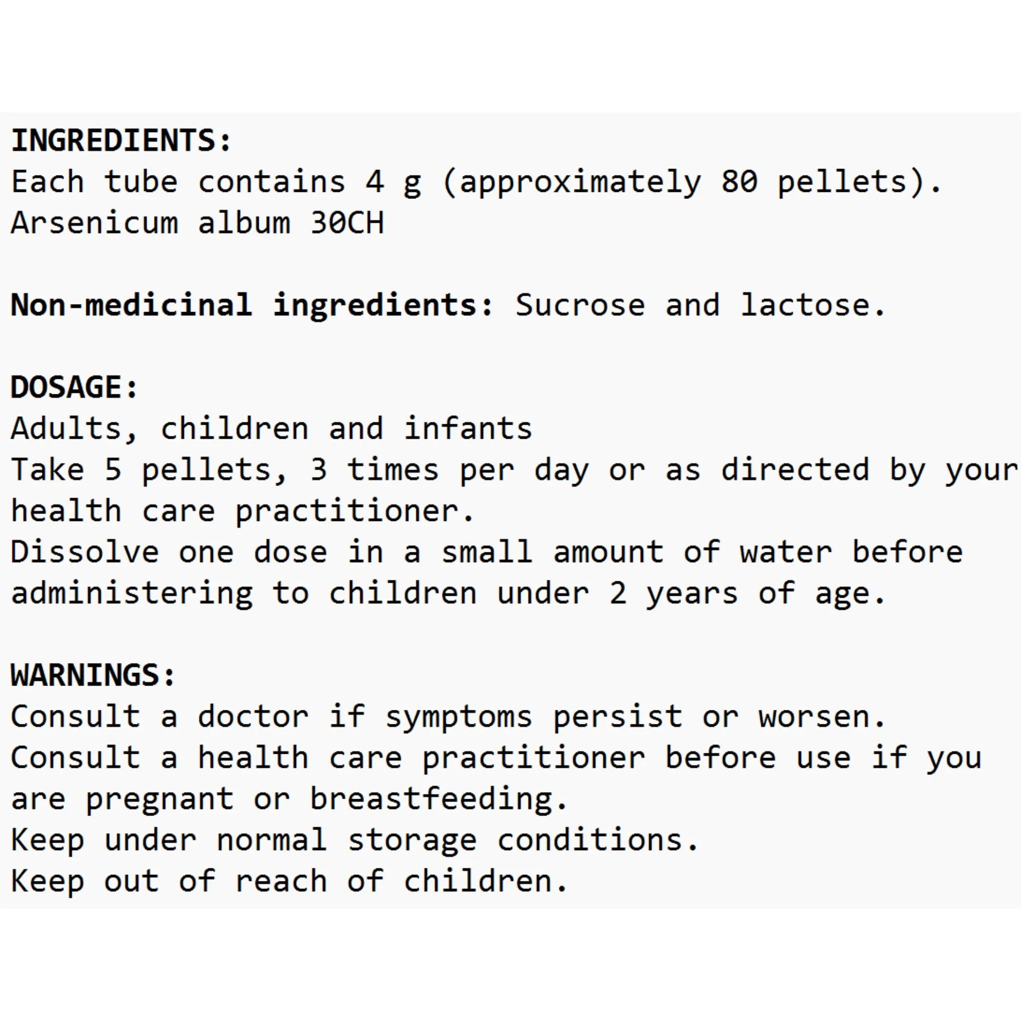Click 'Each tube contains 4 g' text
The height and width of the screenshot is (1021, 1021).
tap(216, 182)
